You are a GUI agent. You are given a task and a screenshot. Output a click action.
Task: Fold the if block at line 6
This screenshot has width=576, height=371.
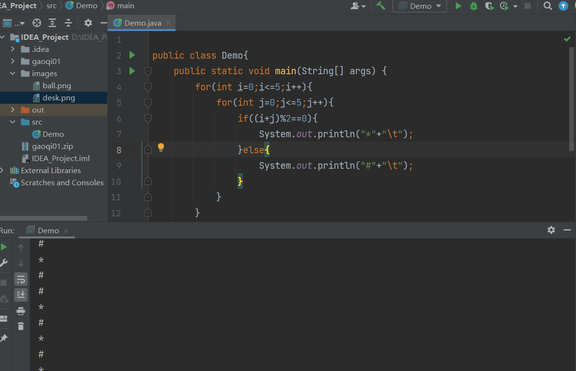click(148, 119)
